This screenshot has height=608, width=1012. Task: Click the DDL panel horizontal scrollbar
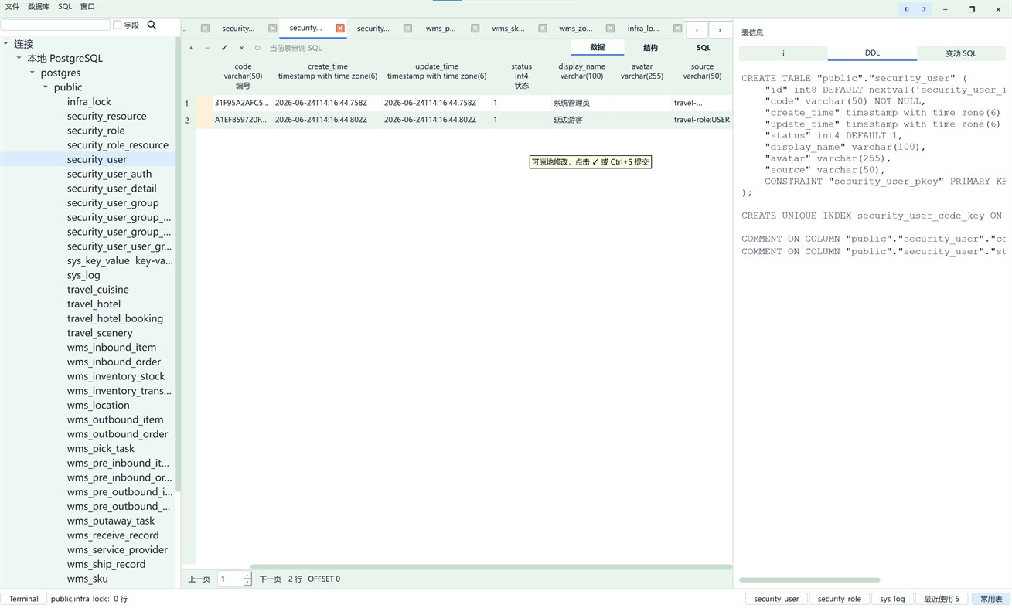pos(809,579)
